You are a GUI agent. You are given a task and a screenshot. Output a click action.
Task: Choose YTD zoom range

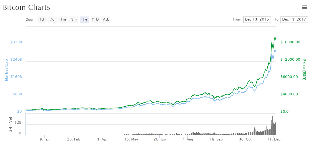tap(95, 19)
